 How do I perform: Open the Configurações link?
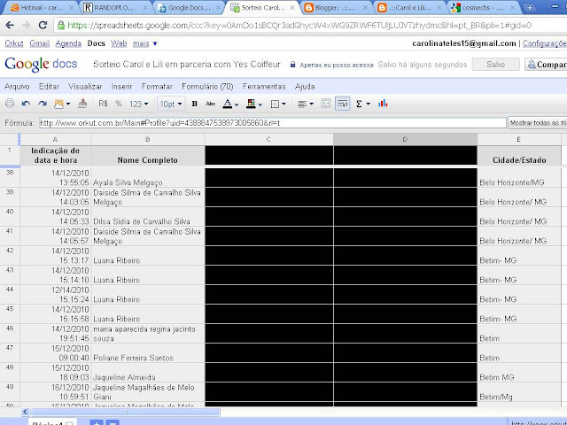tap(545, 43)
